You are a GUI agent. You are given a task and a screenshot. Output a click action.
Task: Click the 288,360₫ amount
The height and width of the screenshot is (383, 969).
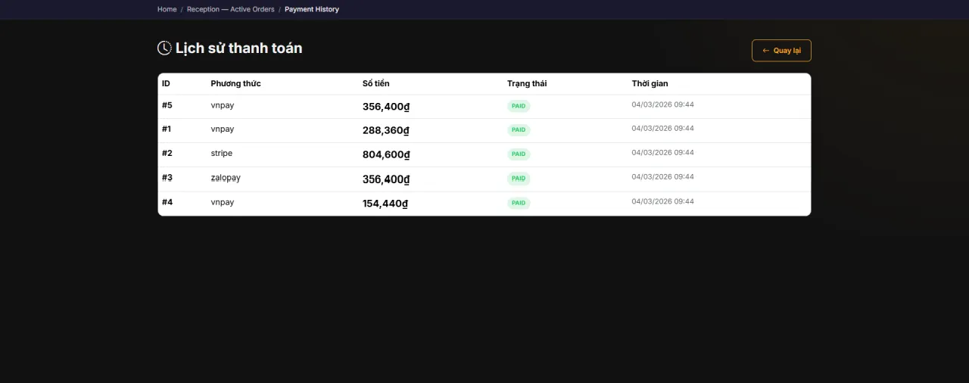[x=386, y=131]
